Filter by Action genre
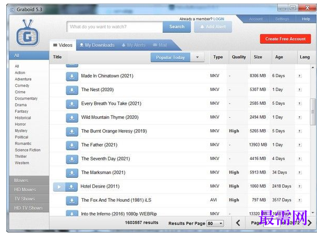Screen dimensions: 317x234 [20, 73]
